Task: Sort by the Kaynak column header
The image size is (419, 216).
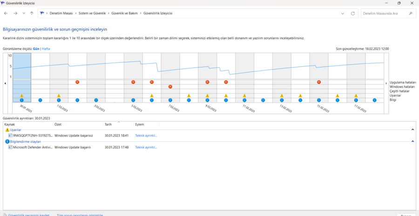Action: 28,124
